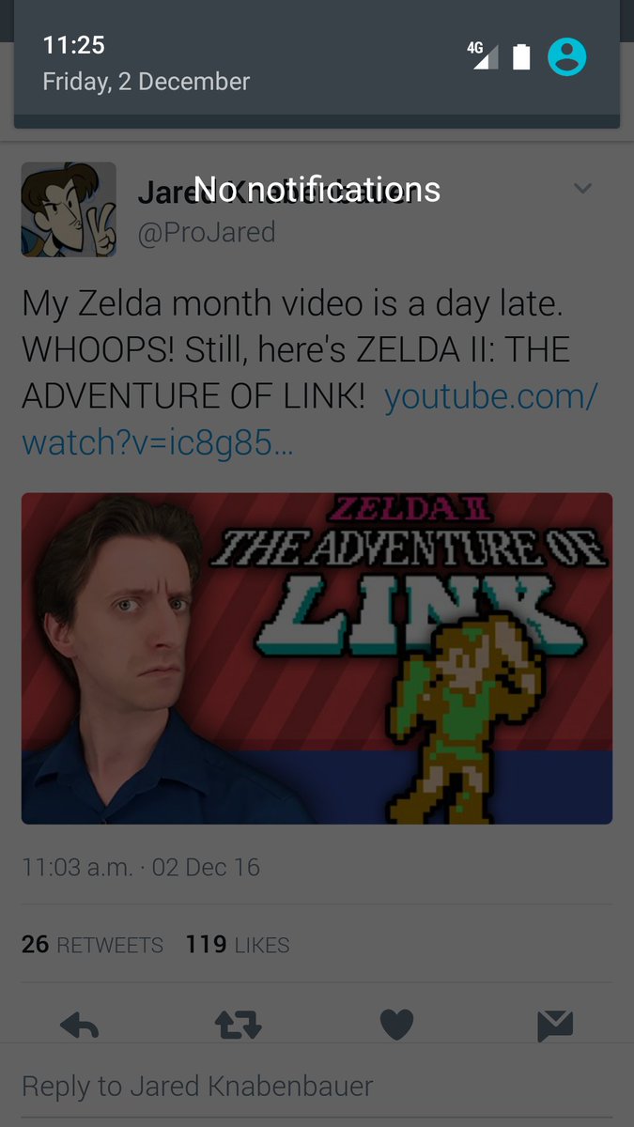Tap the reply arrow icon

pos(79,1024)
